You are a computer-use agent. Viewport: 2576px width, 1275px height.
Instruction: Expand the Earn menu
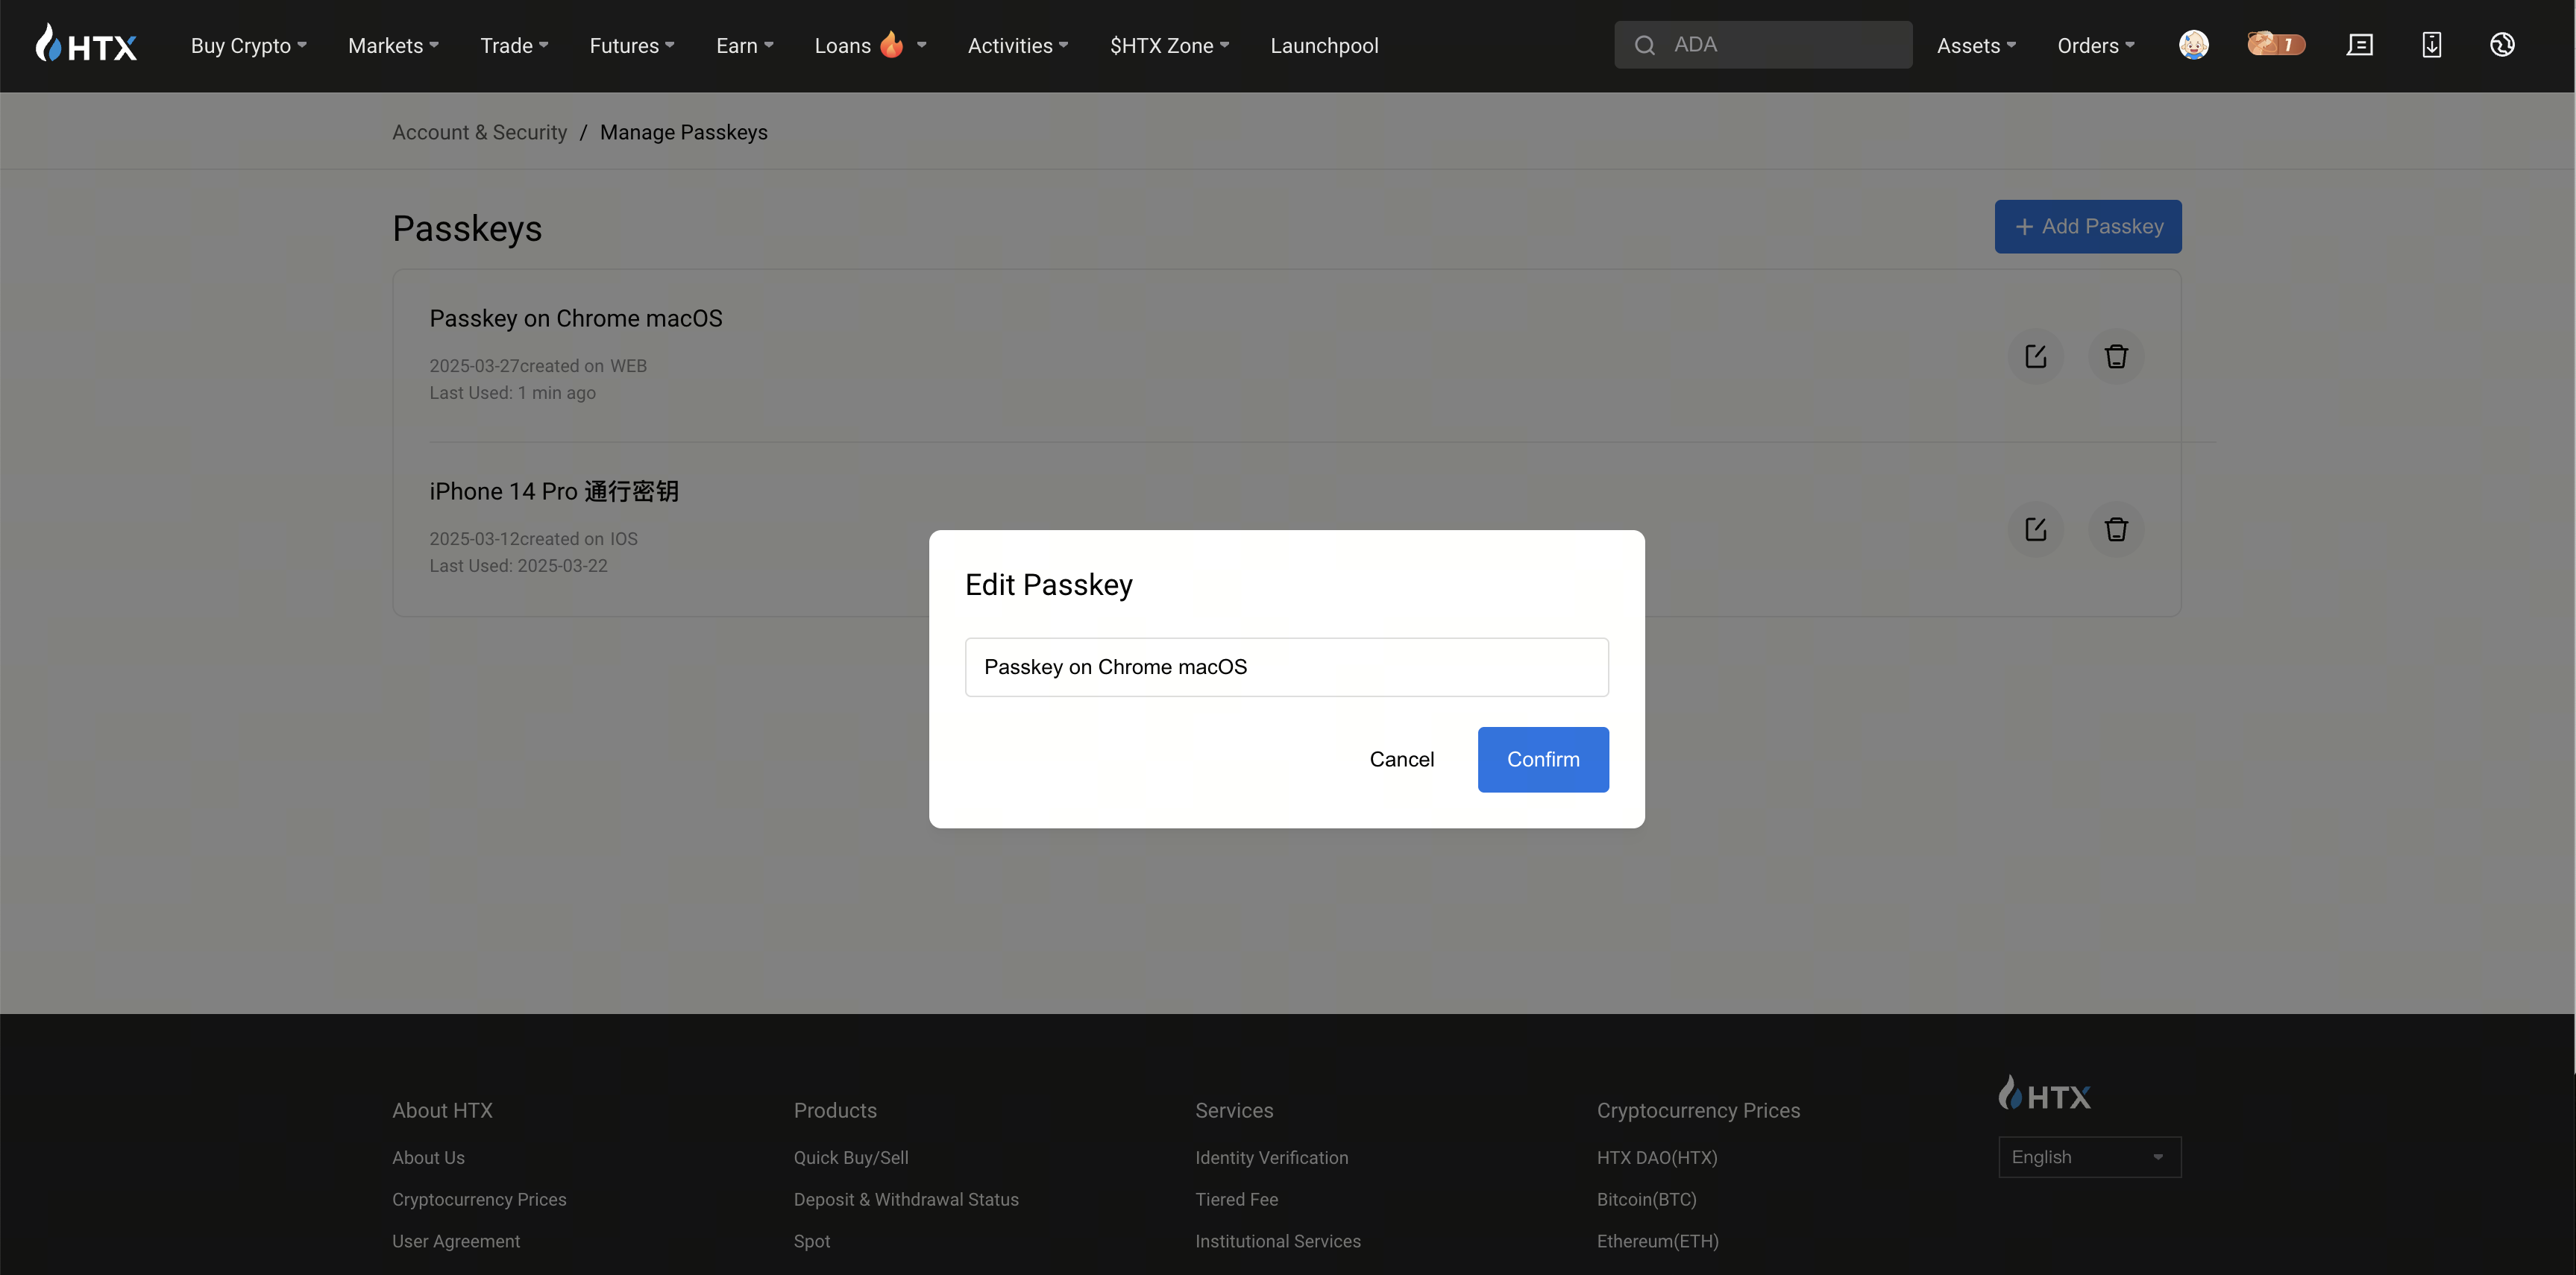tap(745, 46)
